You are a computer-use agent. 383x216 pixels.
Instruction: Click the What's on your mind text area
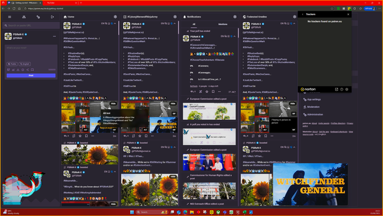pyautogui.click(x=31, y=53)
